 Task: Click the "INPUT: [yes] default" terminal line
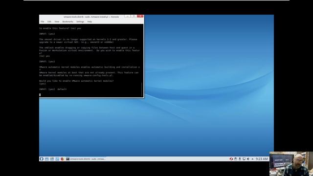53,89
